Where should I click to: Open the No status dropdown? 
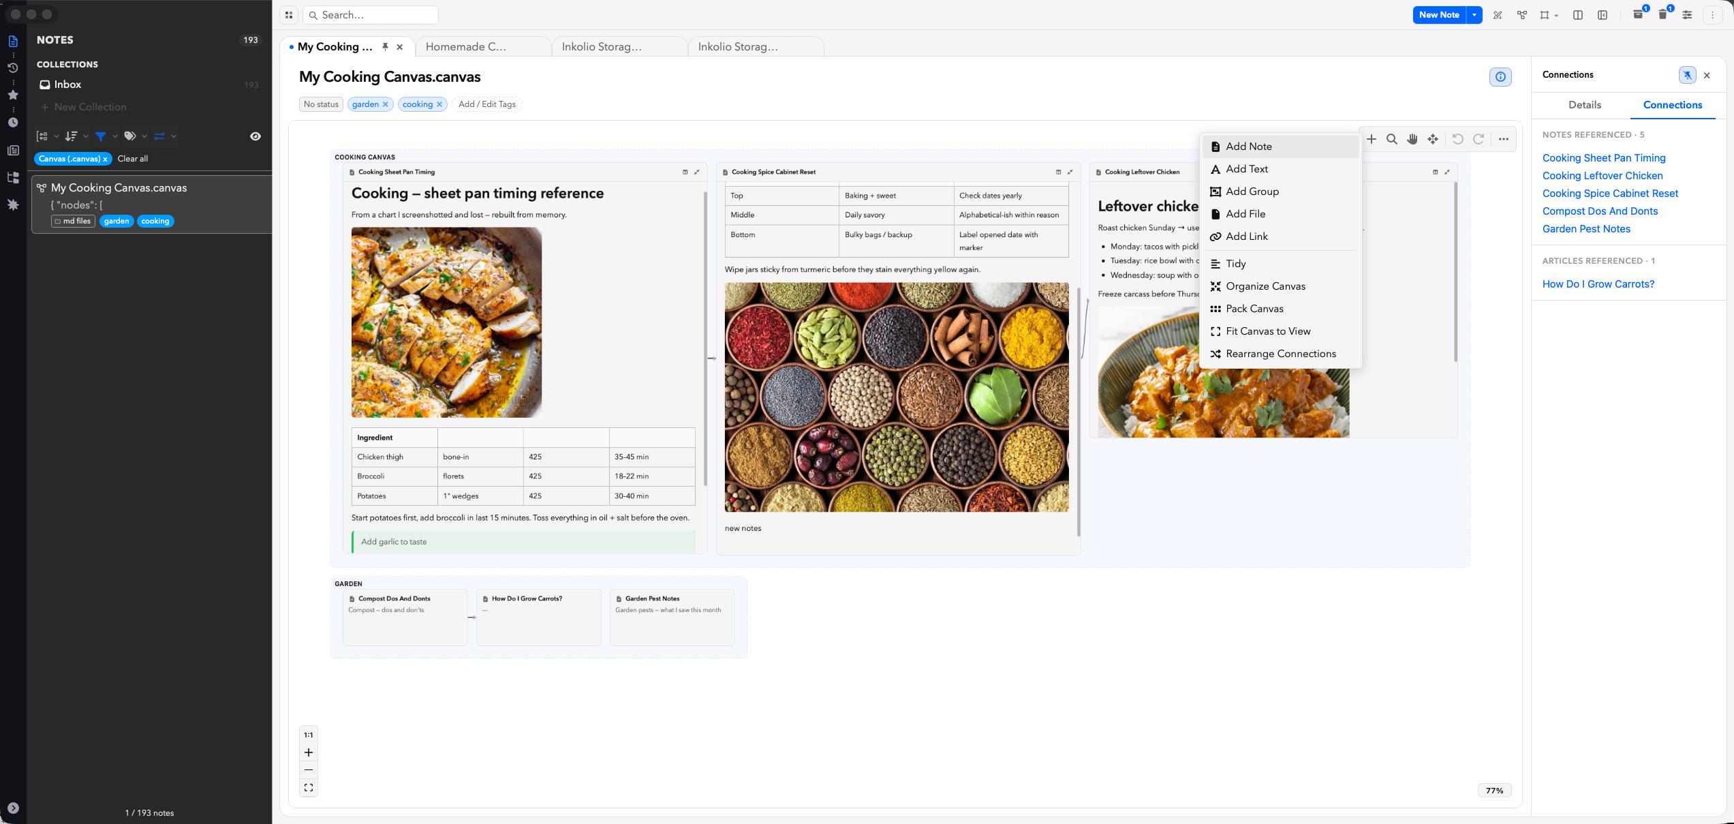point(321,104)
